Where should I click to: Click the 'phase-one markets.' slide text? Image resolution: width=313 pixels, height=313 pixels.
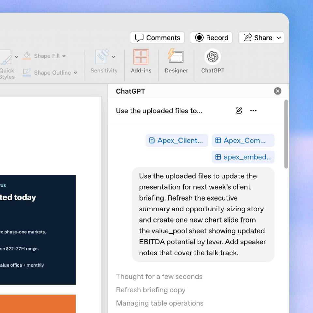tap(25, 232)
